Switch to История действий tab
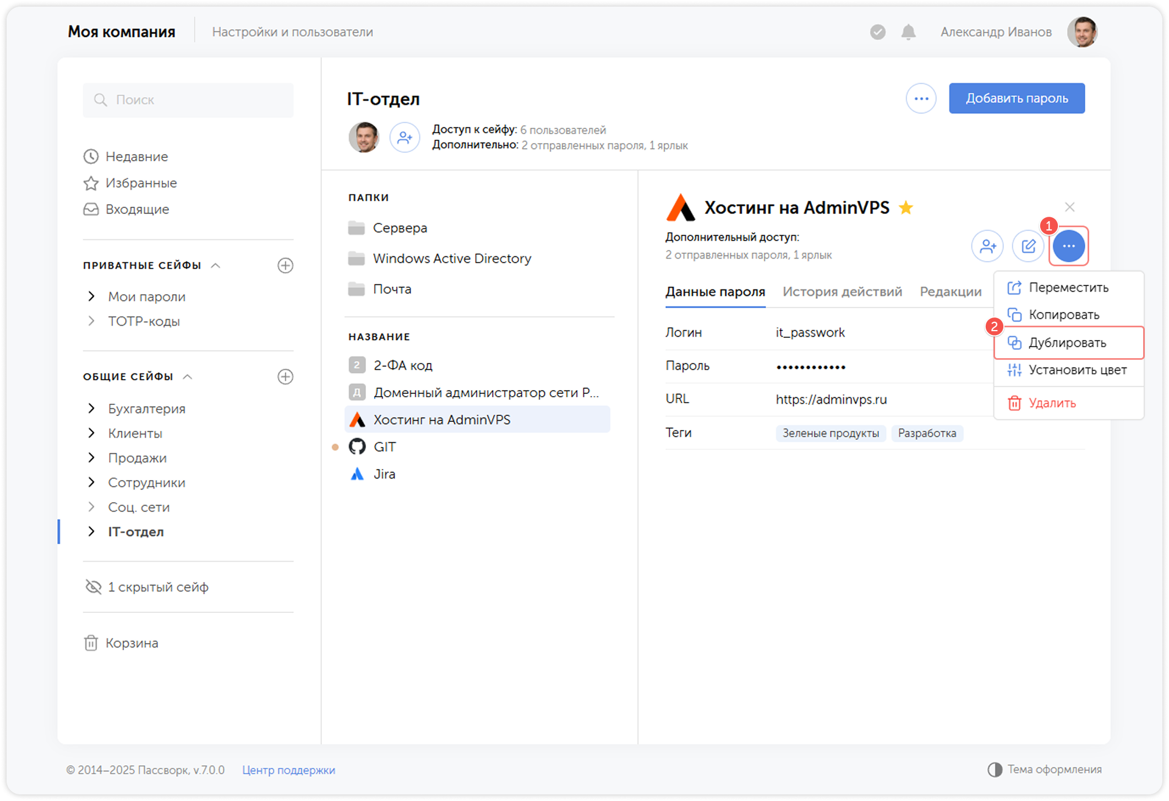The width and height of the screenshot is (1169, 801). click(842, 292)
